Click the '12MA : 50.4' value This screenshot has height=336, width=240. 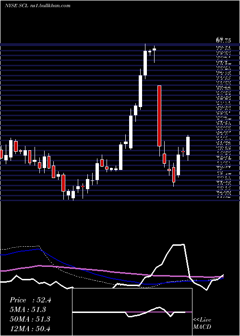(30, 328)
